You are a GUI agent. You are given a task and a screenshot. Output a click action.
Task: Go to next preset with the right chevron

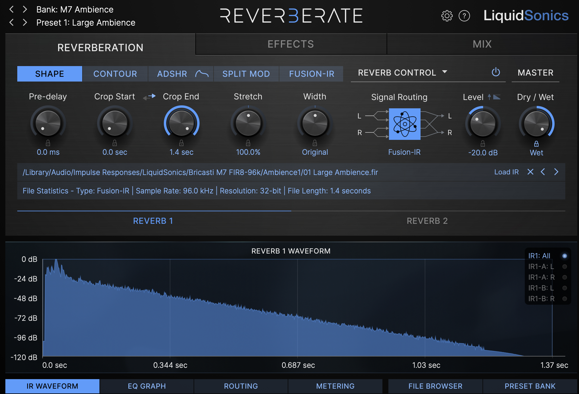26,22
